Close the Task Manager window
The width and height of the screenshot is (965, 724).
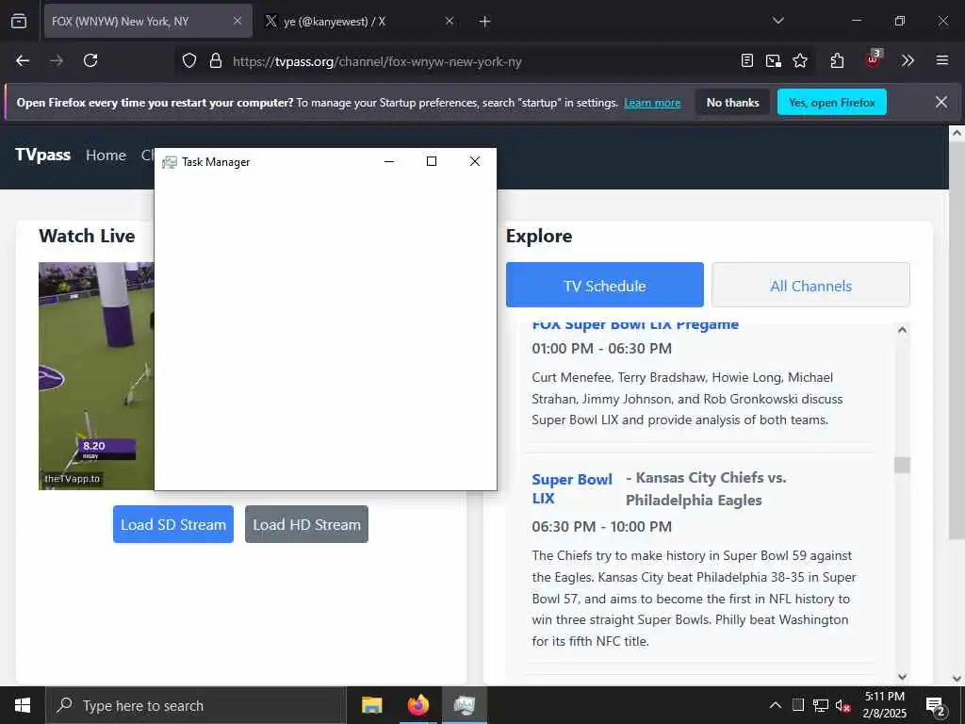pos(475,161)
